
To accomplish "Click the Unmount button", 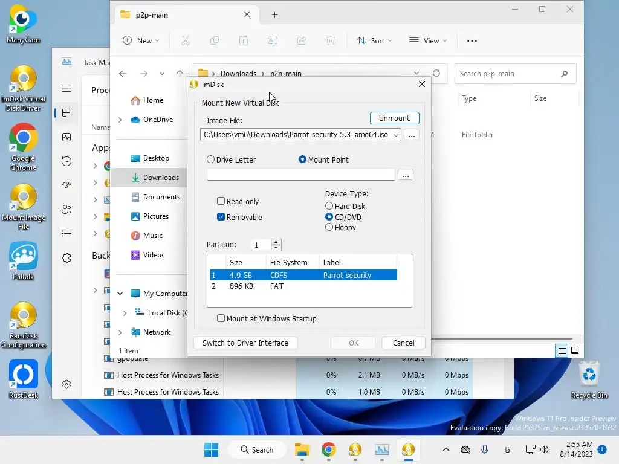I will point(394,118).
